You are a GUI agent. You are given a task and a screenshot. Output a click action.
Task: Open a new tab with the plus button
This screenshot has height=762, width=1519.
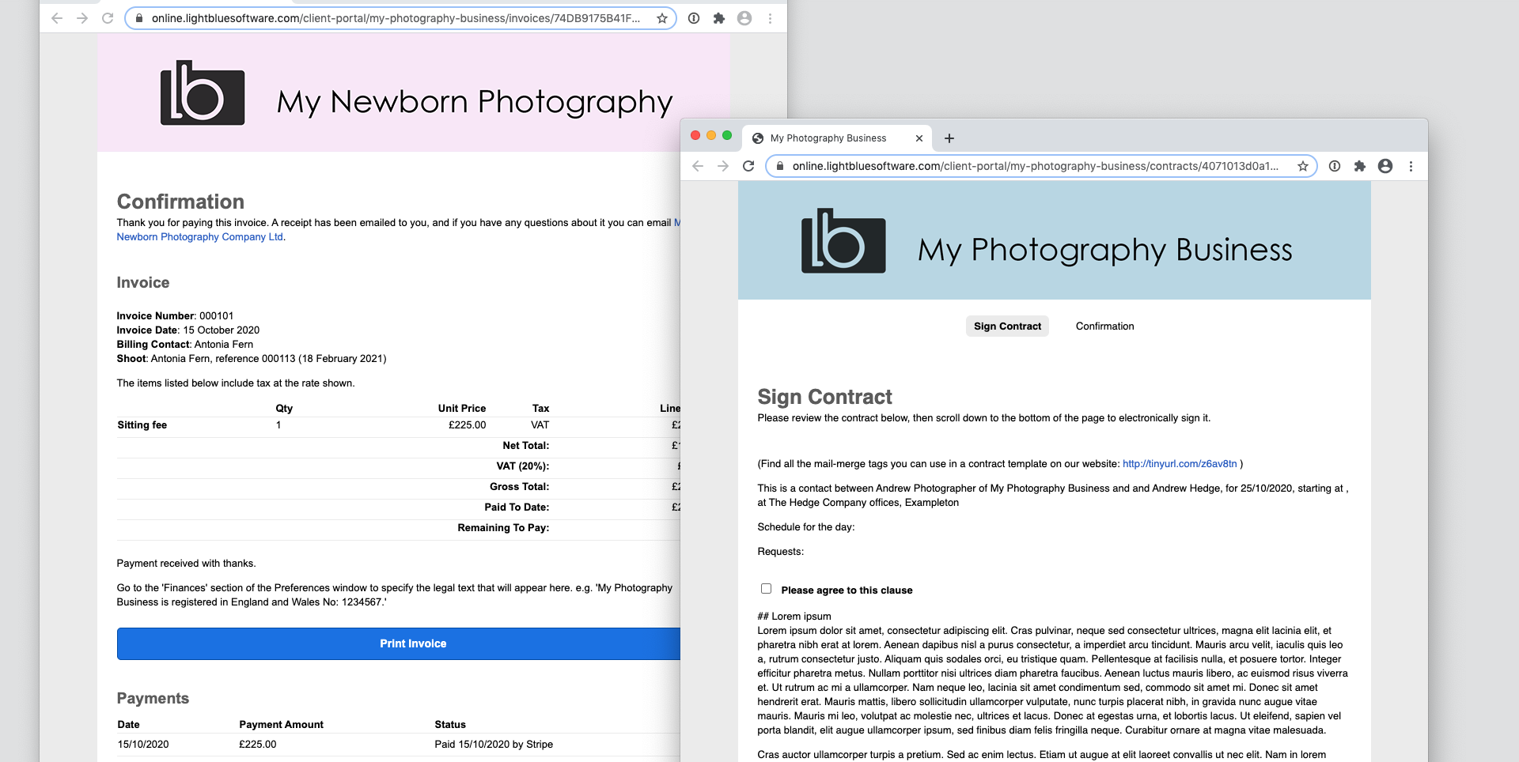[x=949, y=138]
